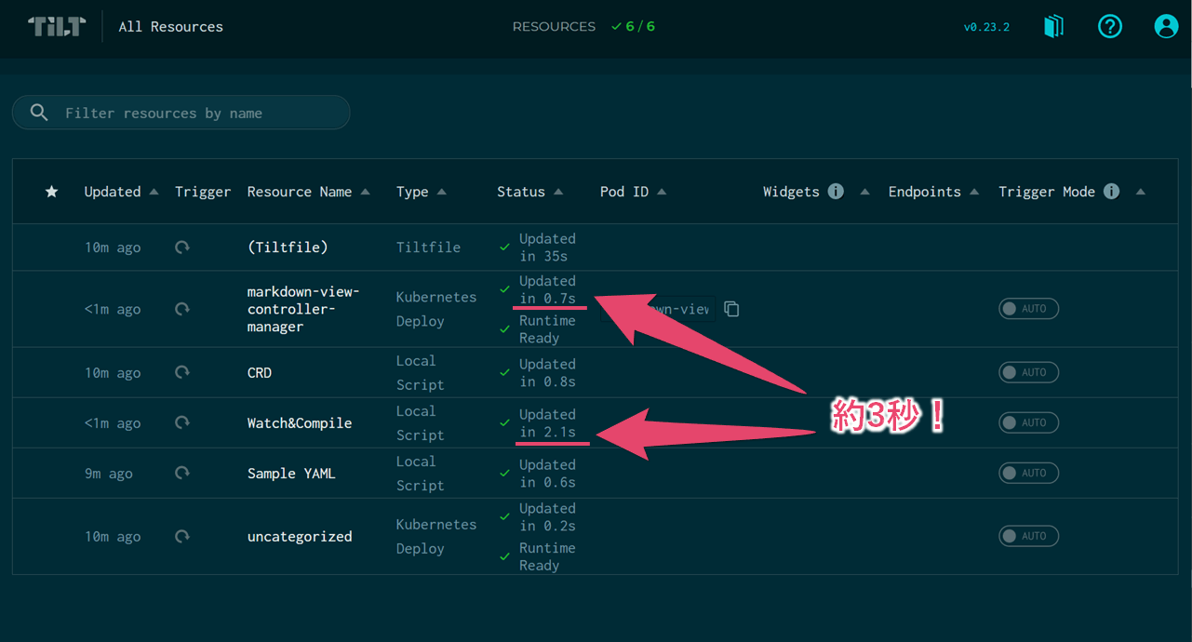Screen dimensions: 1192x642
Task: Click the 'Tiltfile' type cell
Action: point(428,247)
